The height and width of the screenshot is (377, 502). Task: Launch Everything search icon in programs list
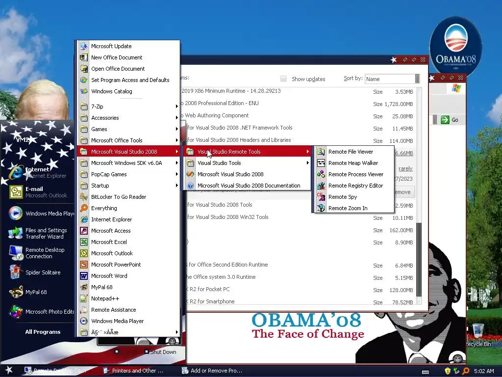pyautogui.click(x=84, y=208)
